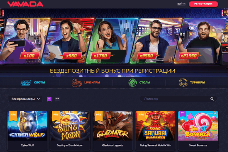The width and height of the screenshot is (228, 152).
Task: Open the СЛОТЫ tab
Action: click(x=40, y=83)
